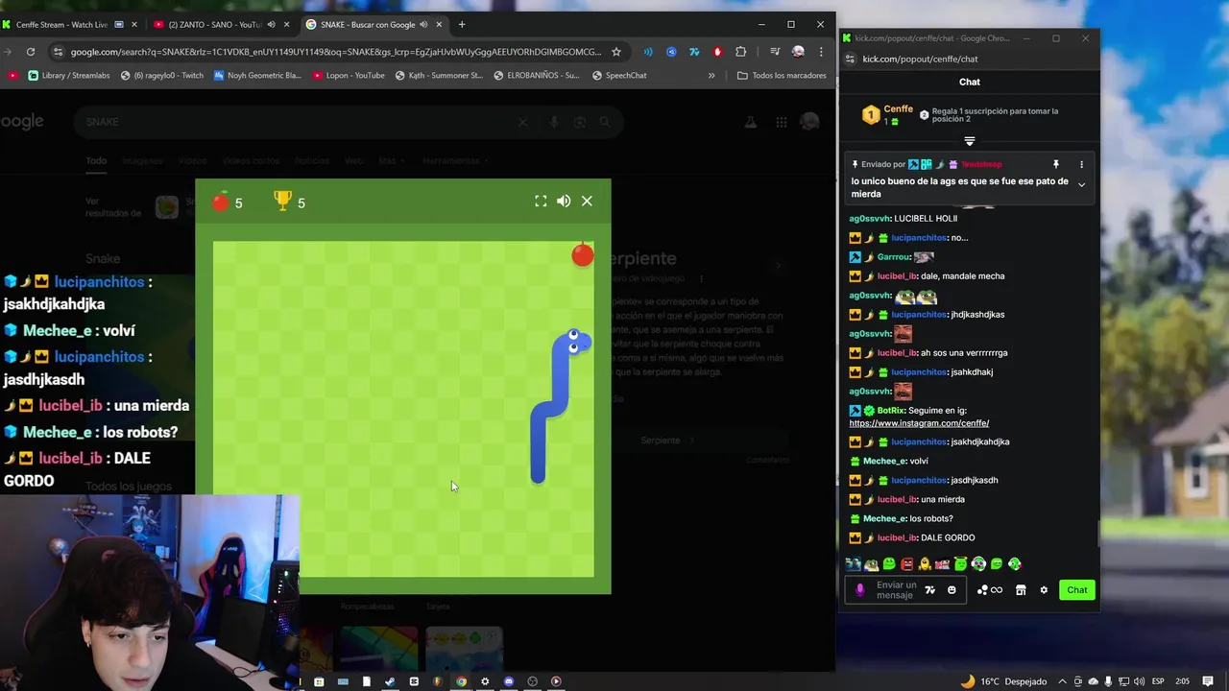Switch ESP input language
The height and width of the screenshot is (691, 1229).
click(1158, 681)
